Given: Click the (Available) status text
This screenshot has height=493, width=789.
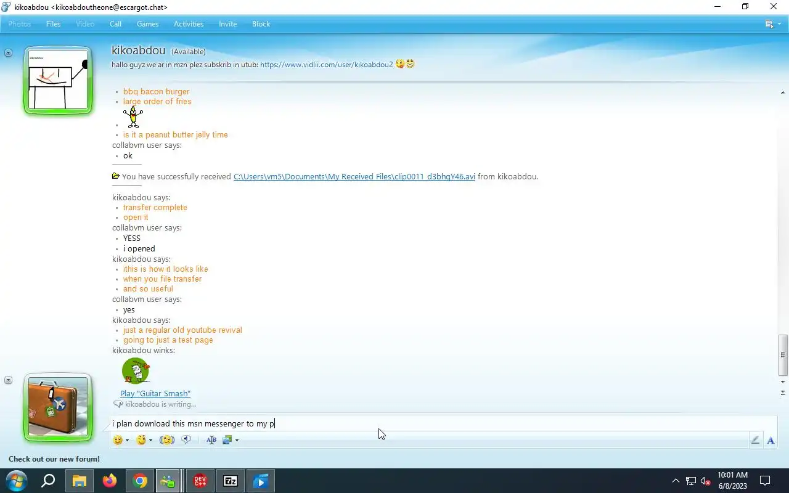Looking at the screenshot, I should 188,52.
